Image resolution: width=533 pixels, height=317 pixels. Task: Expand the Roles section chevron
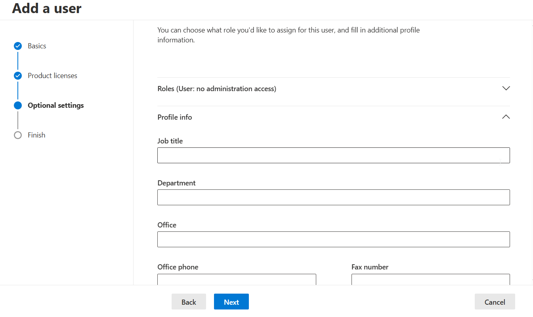click(506, 88)
